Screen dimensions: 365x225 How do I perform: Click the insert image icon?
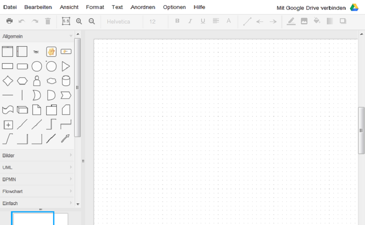pos(304,21)
